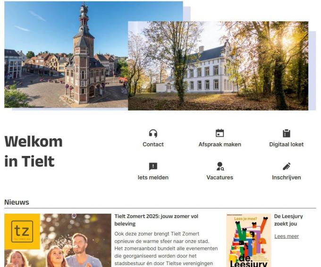Viewport: 321px width, 267px height.
Task: Open the Digitaal loket link
Action: pos(286,145)
